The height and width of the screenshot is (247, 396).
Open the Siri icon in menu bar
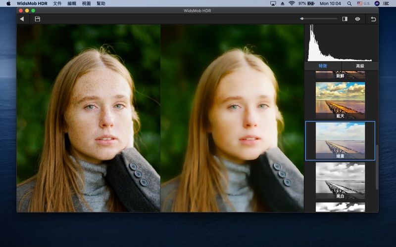[x=377, y=3]
